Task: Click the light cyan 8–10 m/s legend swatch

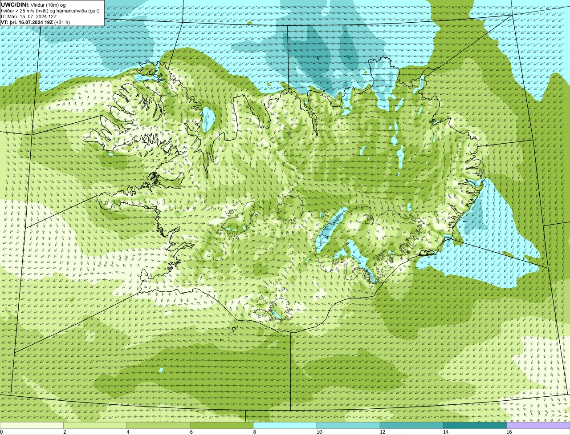Action: pos(285,426)
